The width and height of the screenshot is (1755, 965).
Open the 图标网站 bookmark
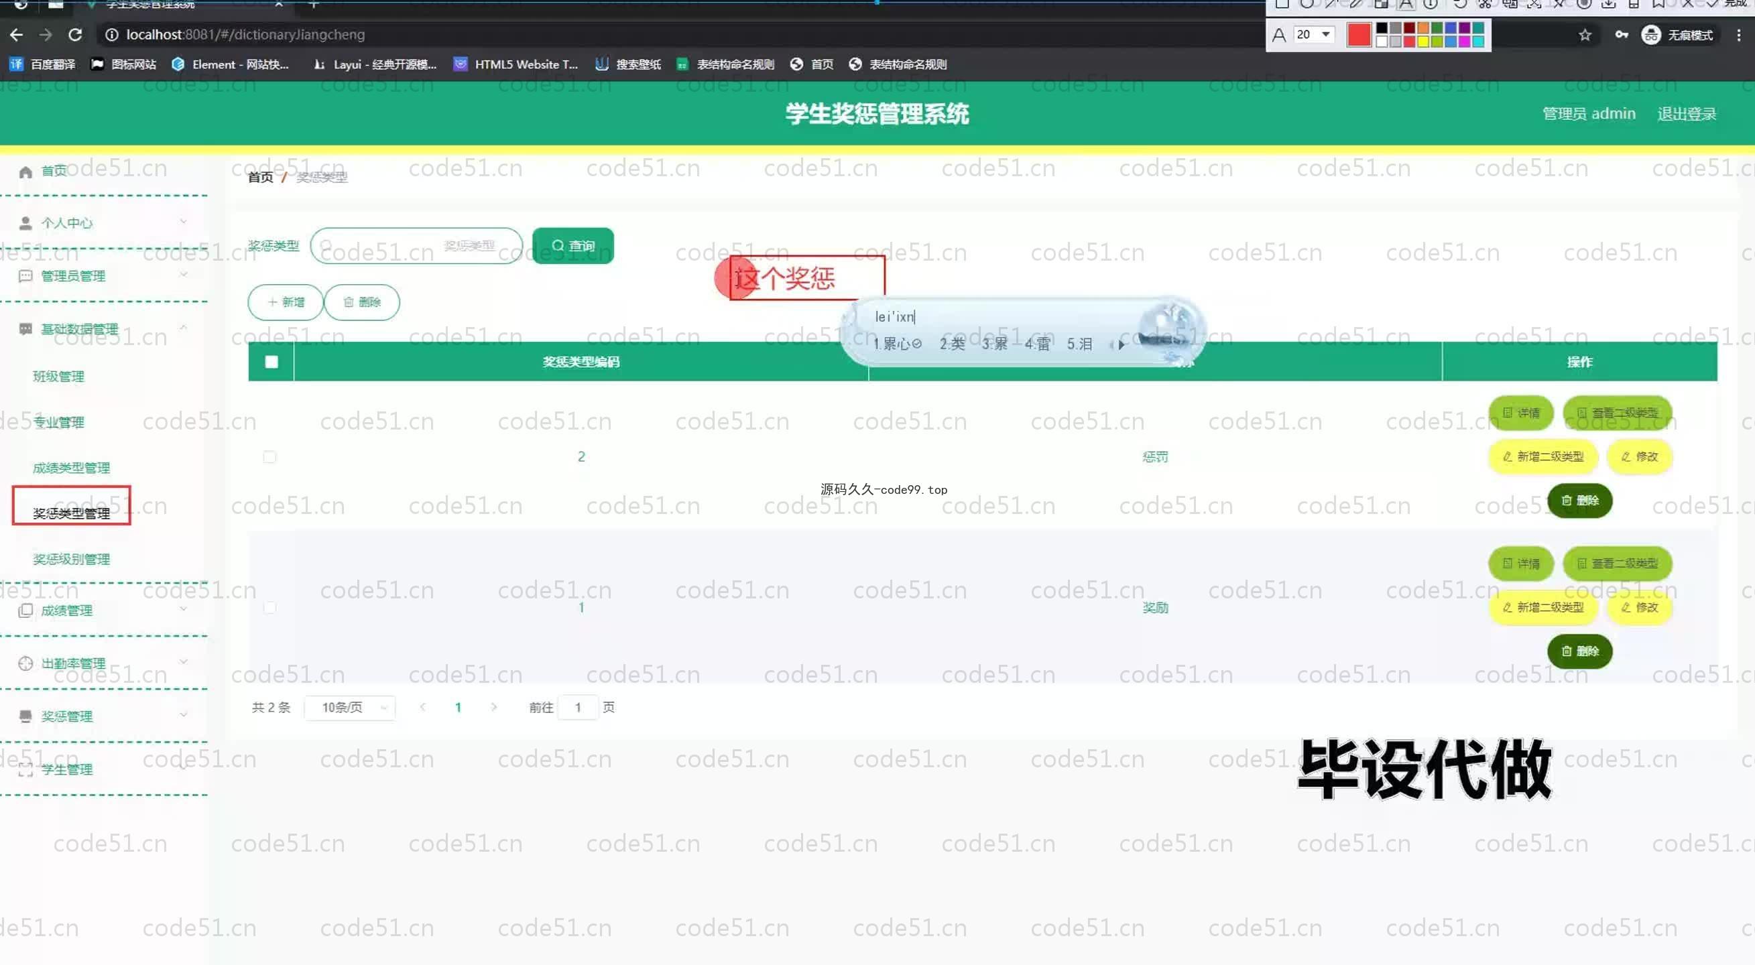[x=123, y=64]
